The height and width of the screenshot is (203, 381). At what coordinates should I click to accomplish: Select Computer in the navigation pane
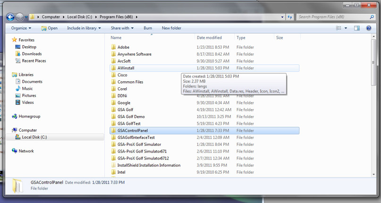click(28, 130)
